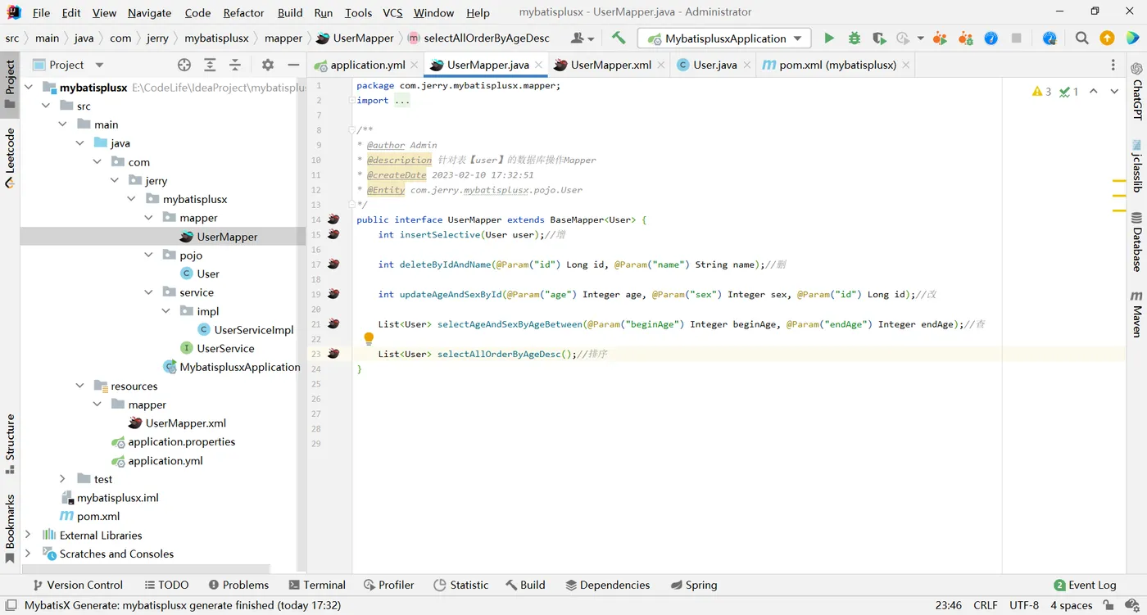Viewport: 1147px width, 615px height.
Task: Open the Structure tool window
Action: tap(10, 444)
